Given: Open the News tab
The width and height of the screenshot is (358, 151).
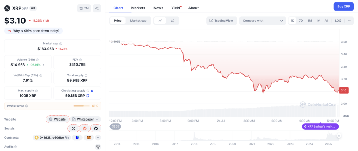Looking at the screenshot, I should point(158,8).
